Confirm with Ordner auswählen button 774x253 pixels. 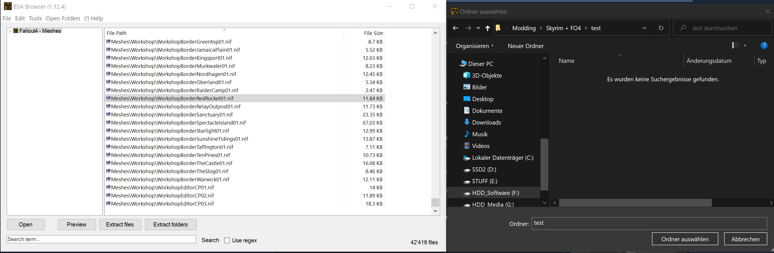point(685,239)
